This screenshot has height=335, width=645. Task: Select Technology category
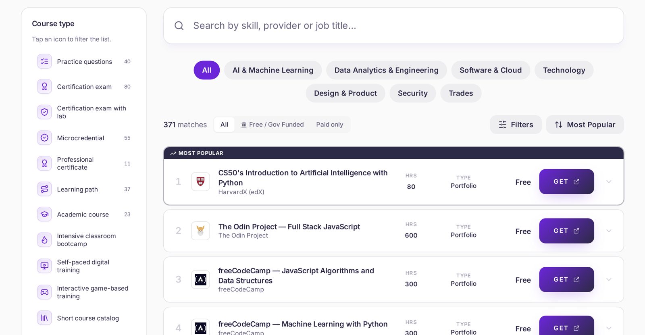[x=564, y=70]
